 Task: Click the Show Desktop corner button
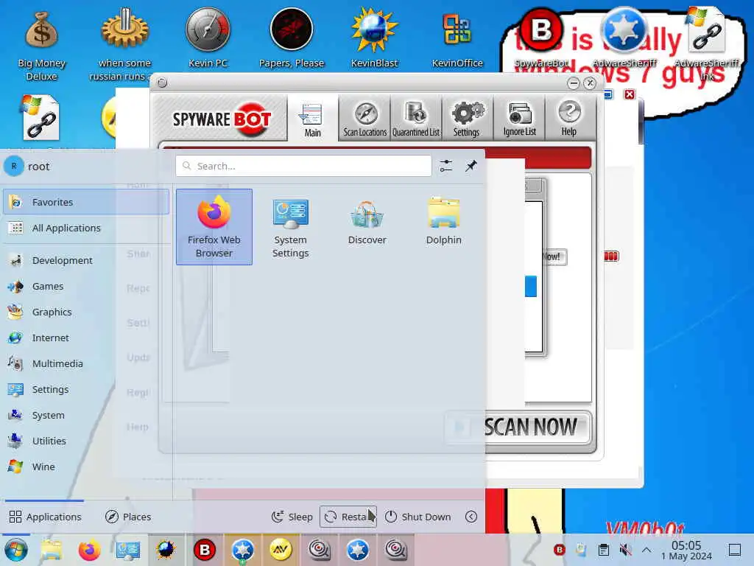pos(735,550)
